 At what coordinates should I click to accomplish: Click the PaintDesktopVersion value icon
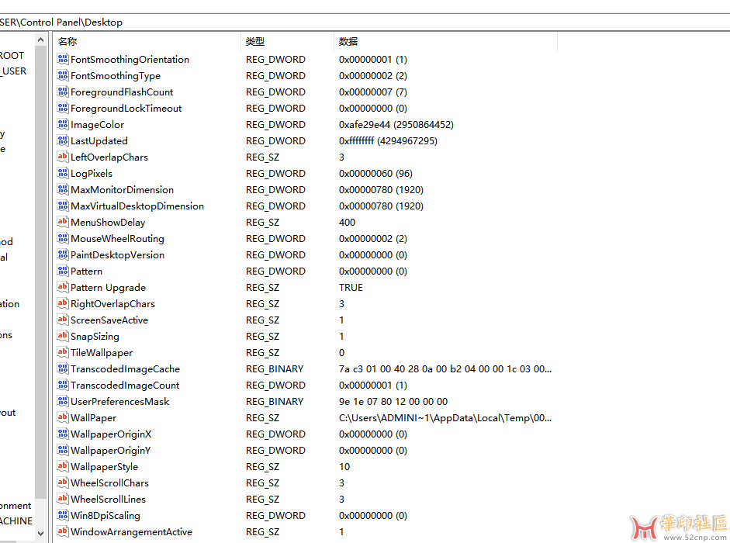click(x=63, y=254)
